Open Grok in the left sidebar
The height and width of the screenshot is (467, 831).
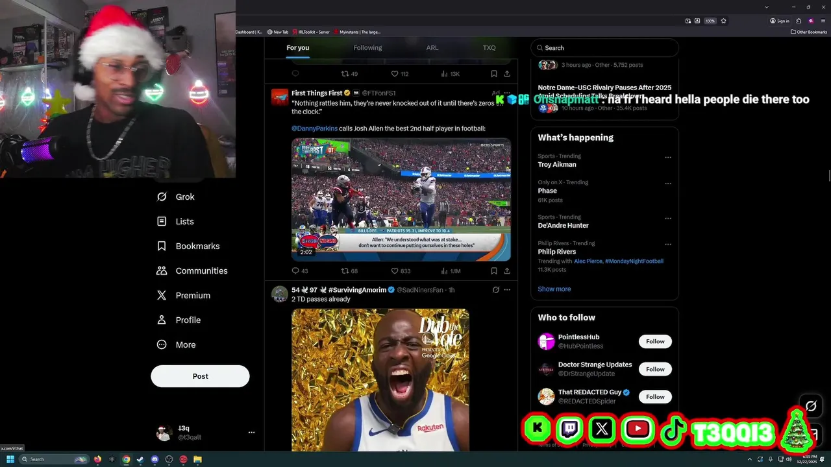[x=176, y=197]
